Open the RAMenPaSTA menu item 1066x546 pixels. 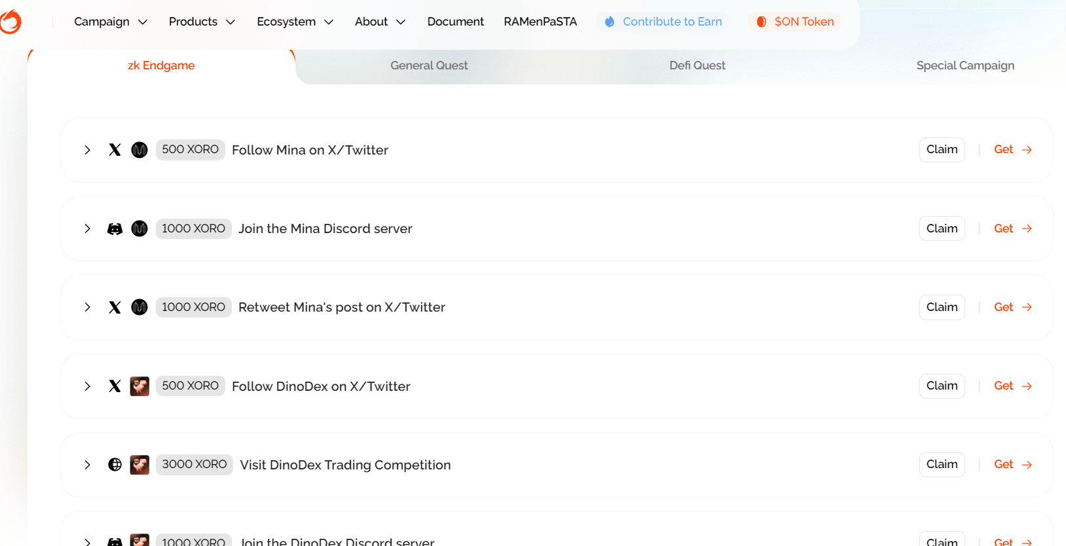(540, 22)
